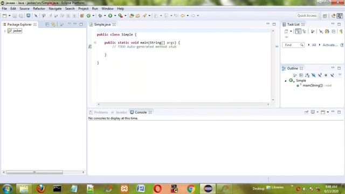Click the New Task icon in Task List
The height and width of the screenshot is (194, 345).
click(286, 31)
